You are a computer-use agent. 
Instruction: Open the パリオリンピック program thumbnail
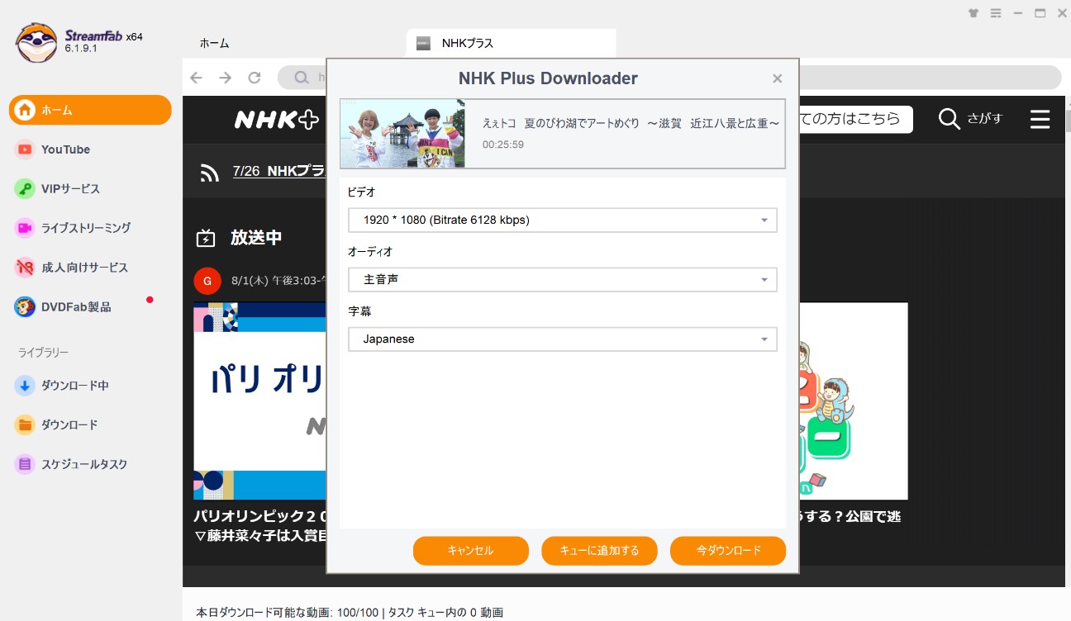[x=260, y=401]
